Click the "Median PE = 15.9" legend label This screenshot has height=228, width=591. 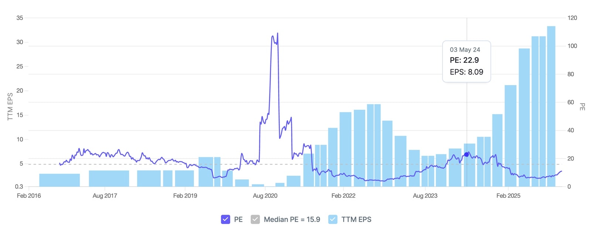[292, 220]
